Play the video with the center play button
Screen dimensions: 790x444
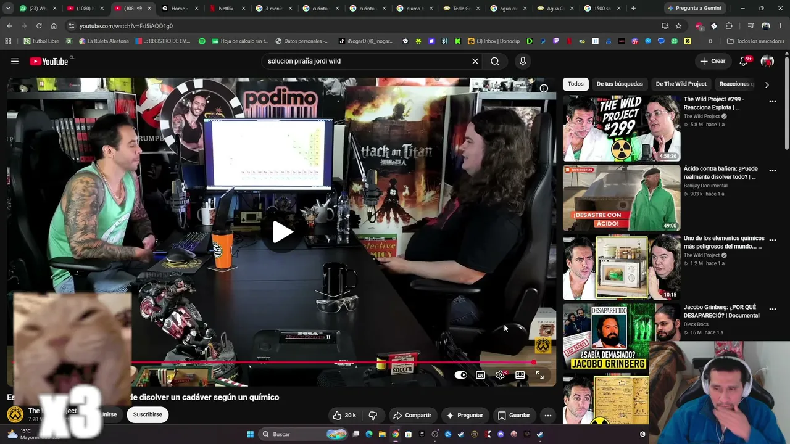(282, 232)
